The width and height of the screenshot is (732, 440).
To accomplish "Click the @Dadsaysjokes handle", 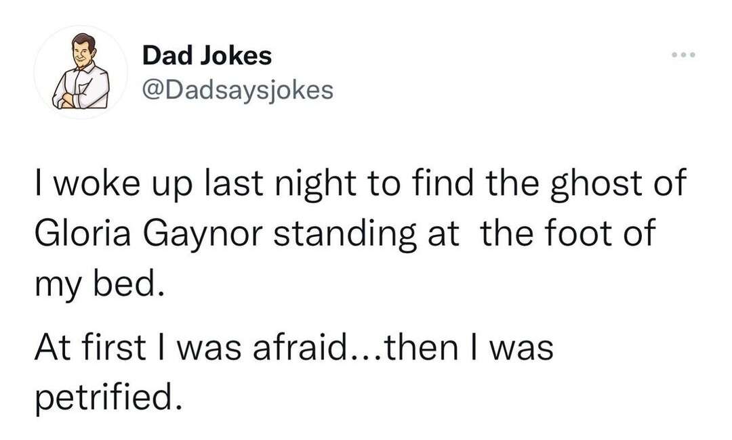I will pos(237,91).
